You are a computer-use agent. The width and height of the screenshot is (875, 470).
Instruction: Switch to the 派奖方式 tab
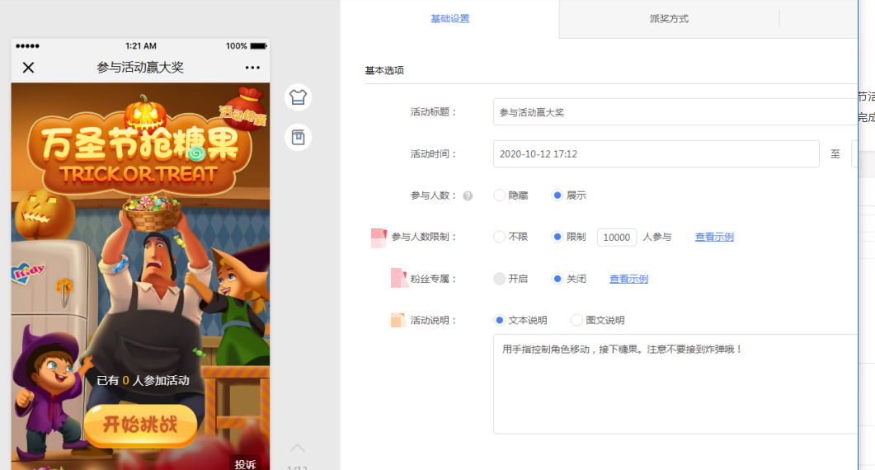[x=669, y=19]
